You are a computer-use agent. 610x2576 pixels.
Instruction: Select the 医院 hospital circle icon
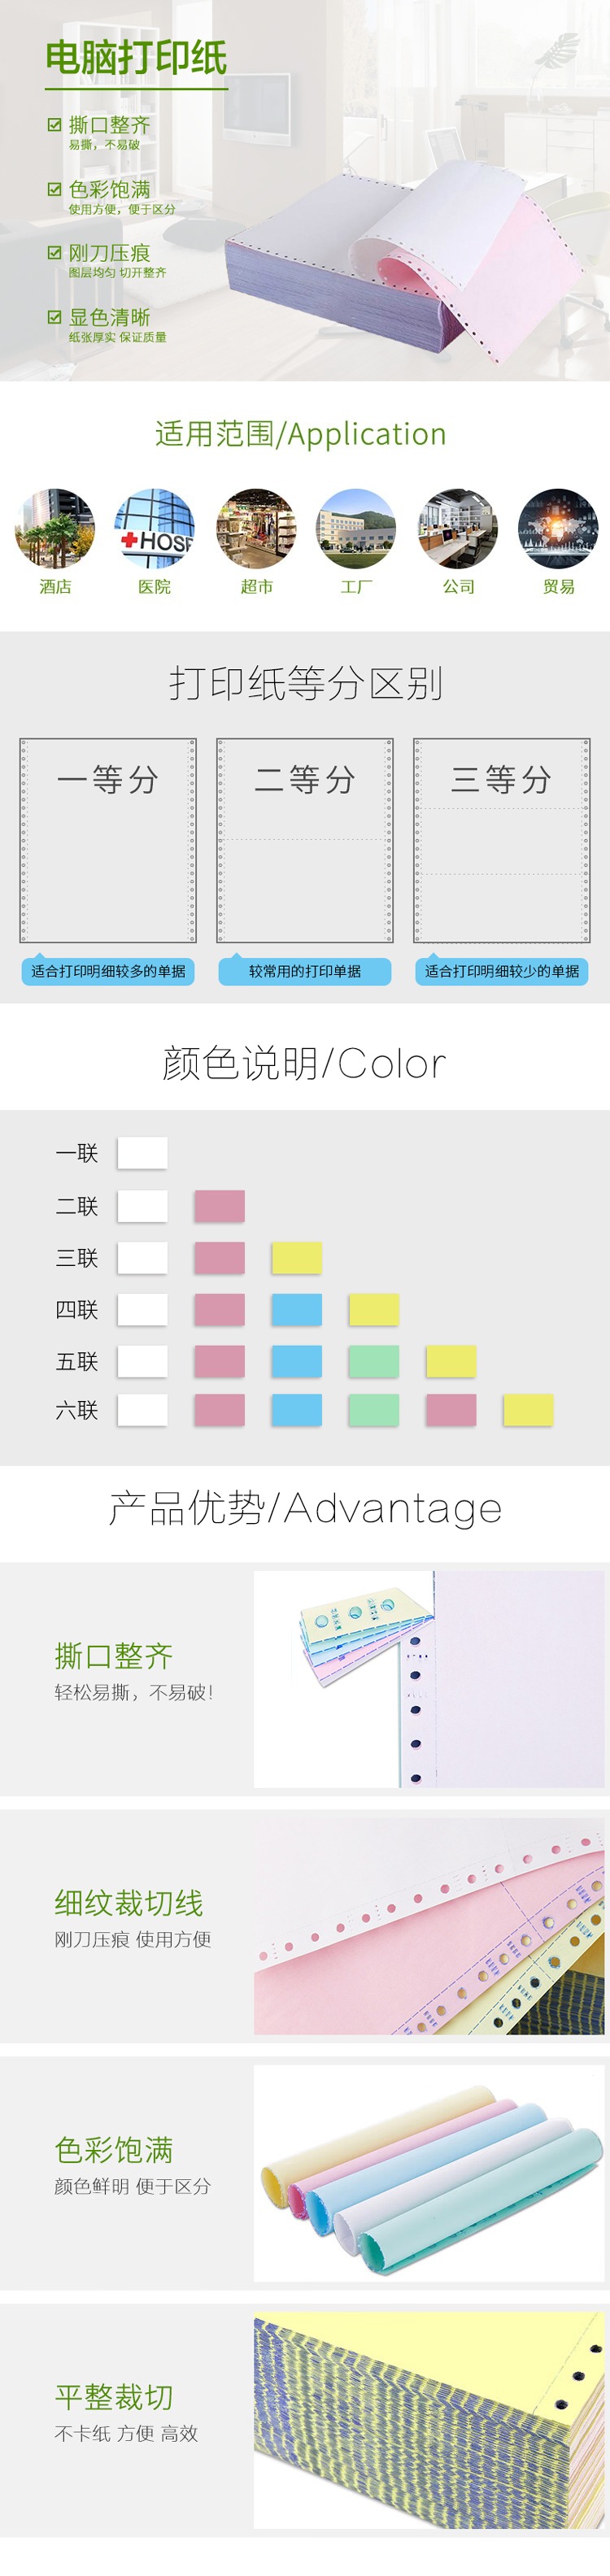(154, 528)
